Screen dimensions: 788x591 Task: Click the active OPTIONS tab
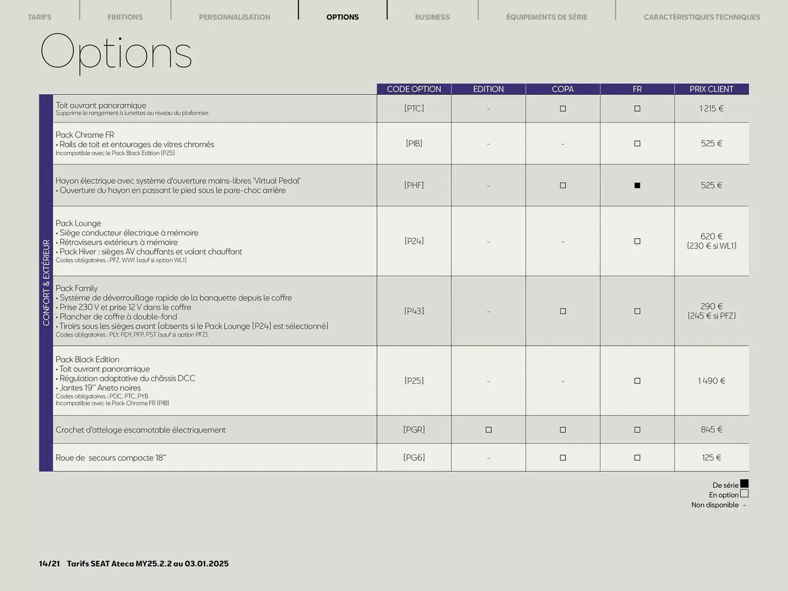point(342,17)
